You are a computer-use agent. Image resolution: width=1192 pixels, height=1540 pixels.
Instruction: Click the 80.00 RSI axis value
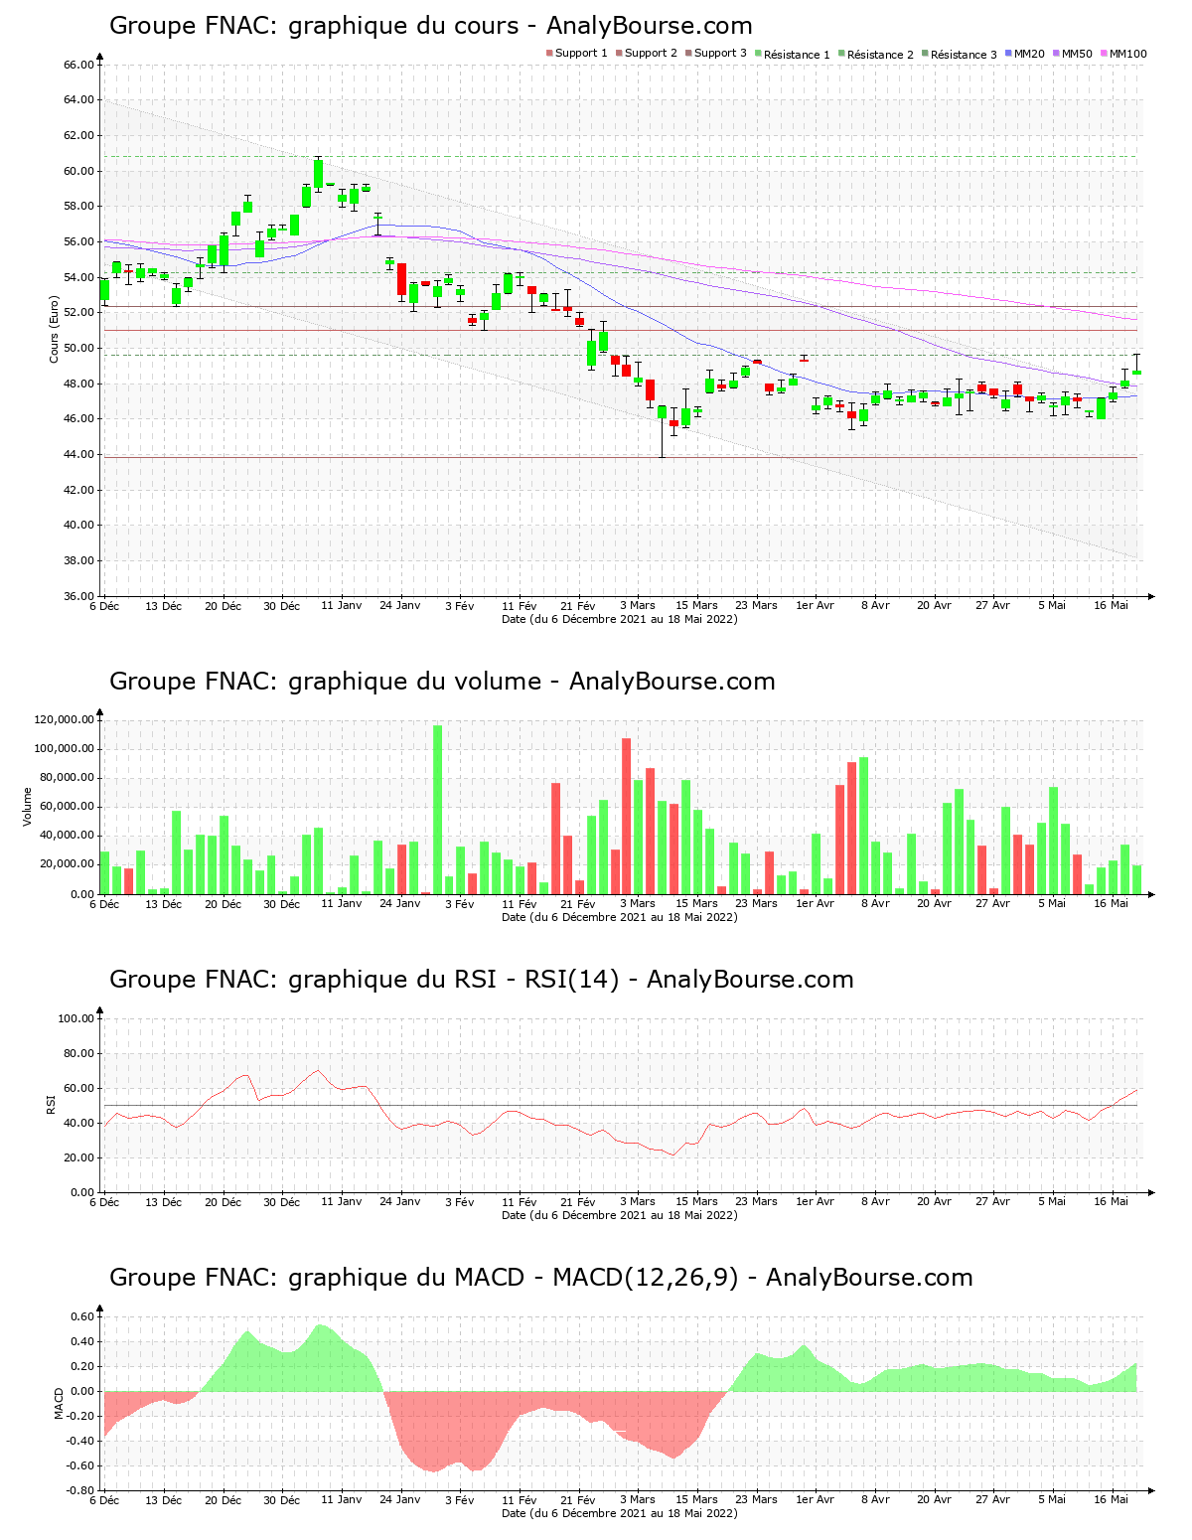(79, 1054)
